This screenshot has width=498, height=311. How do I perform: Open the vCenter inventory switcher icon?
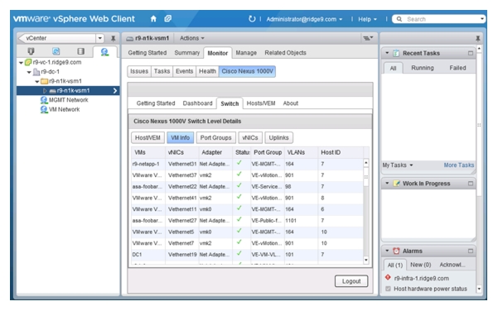[168, 19]
